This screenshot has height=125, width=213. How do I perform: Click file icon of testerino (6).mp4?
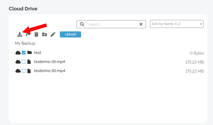pyautogui.click(x=29, y=71)
